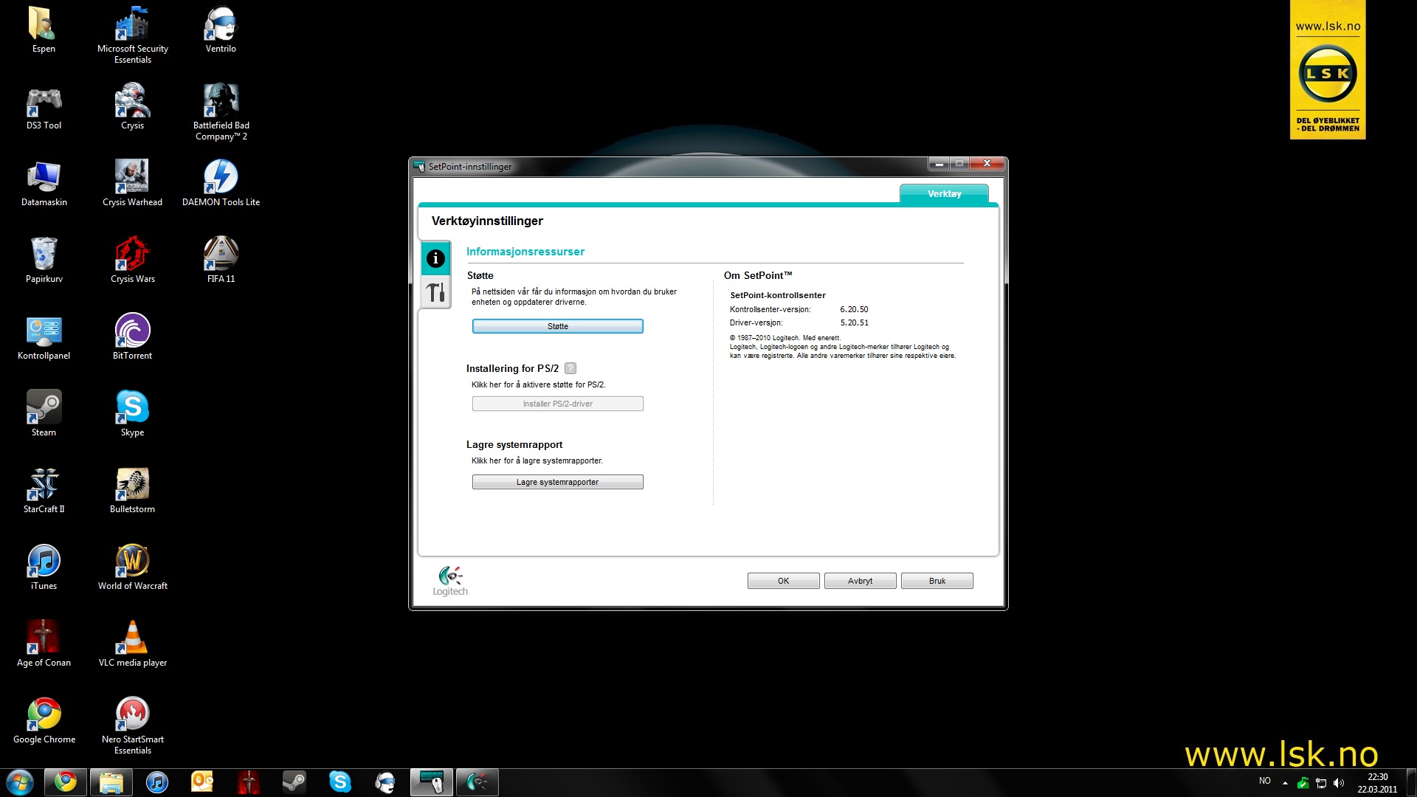Click the green Security Essentials tray icon
Screen dimensions: 1417x797
[x=1303, y=783]
